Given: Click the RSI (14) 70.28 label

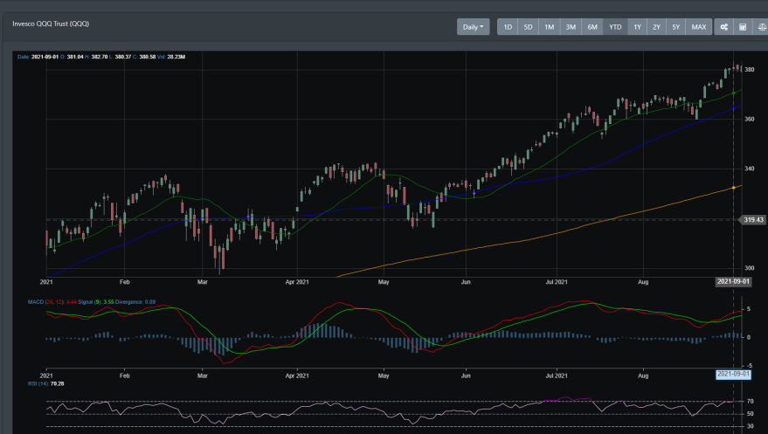Looking at the screenshot, I should 46,383.
